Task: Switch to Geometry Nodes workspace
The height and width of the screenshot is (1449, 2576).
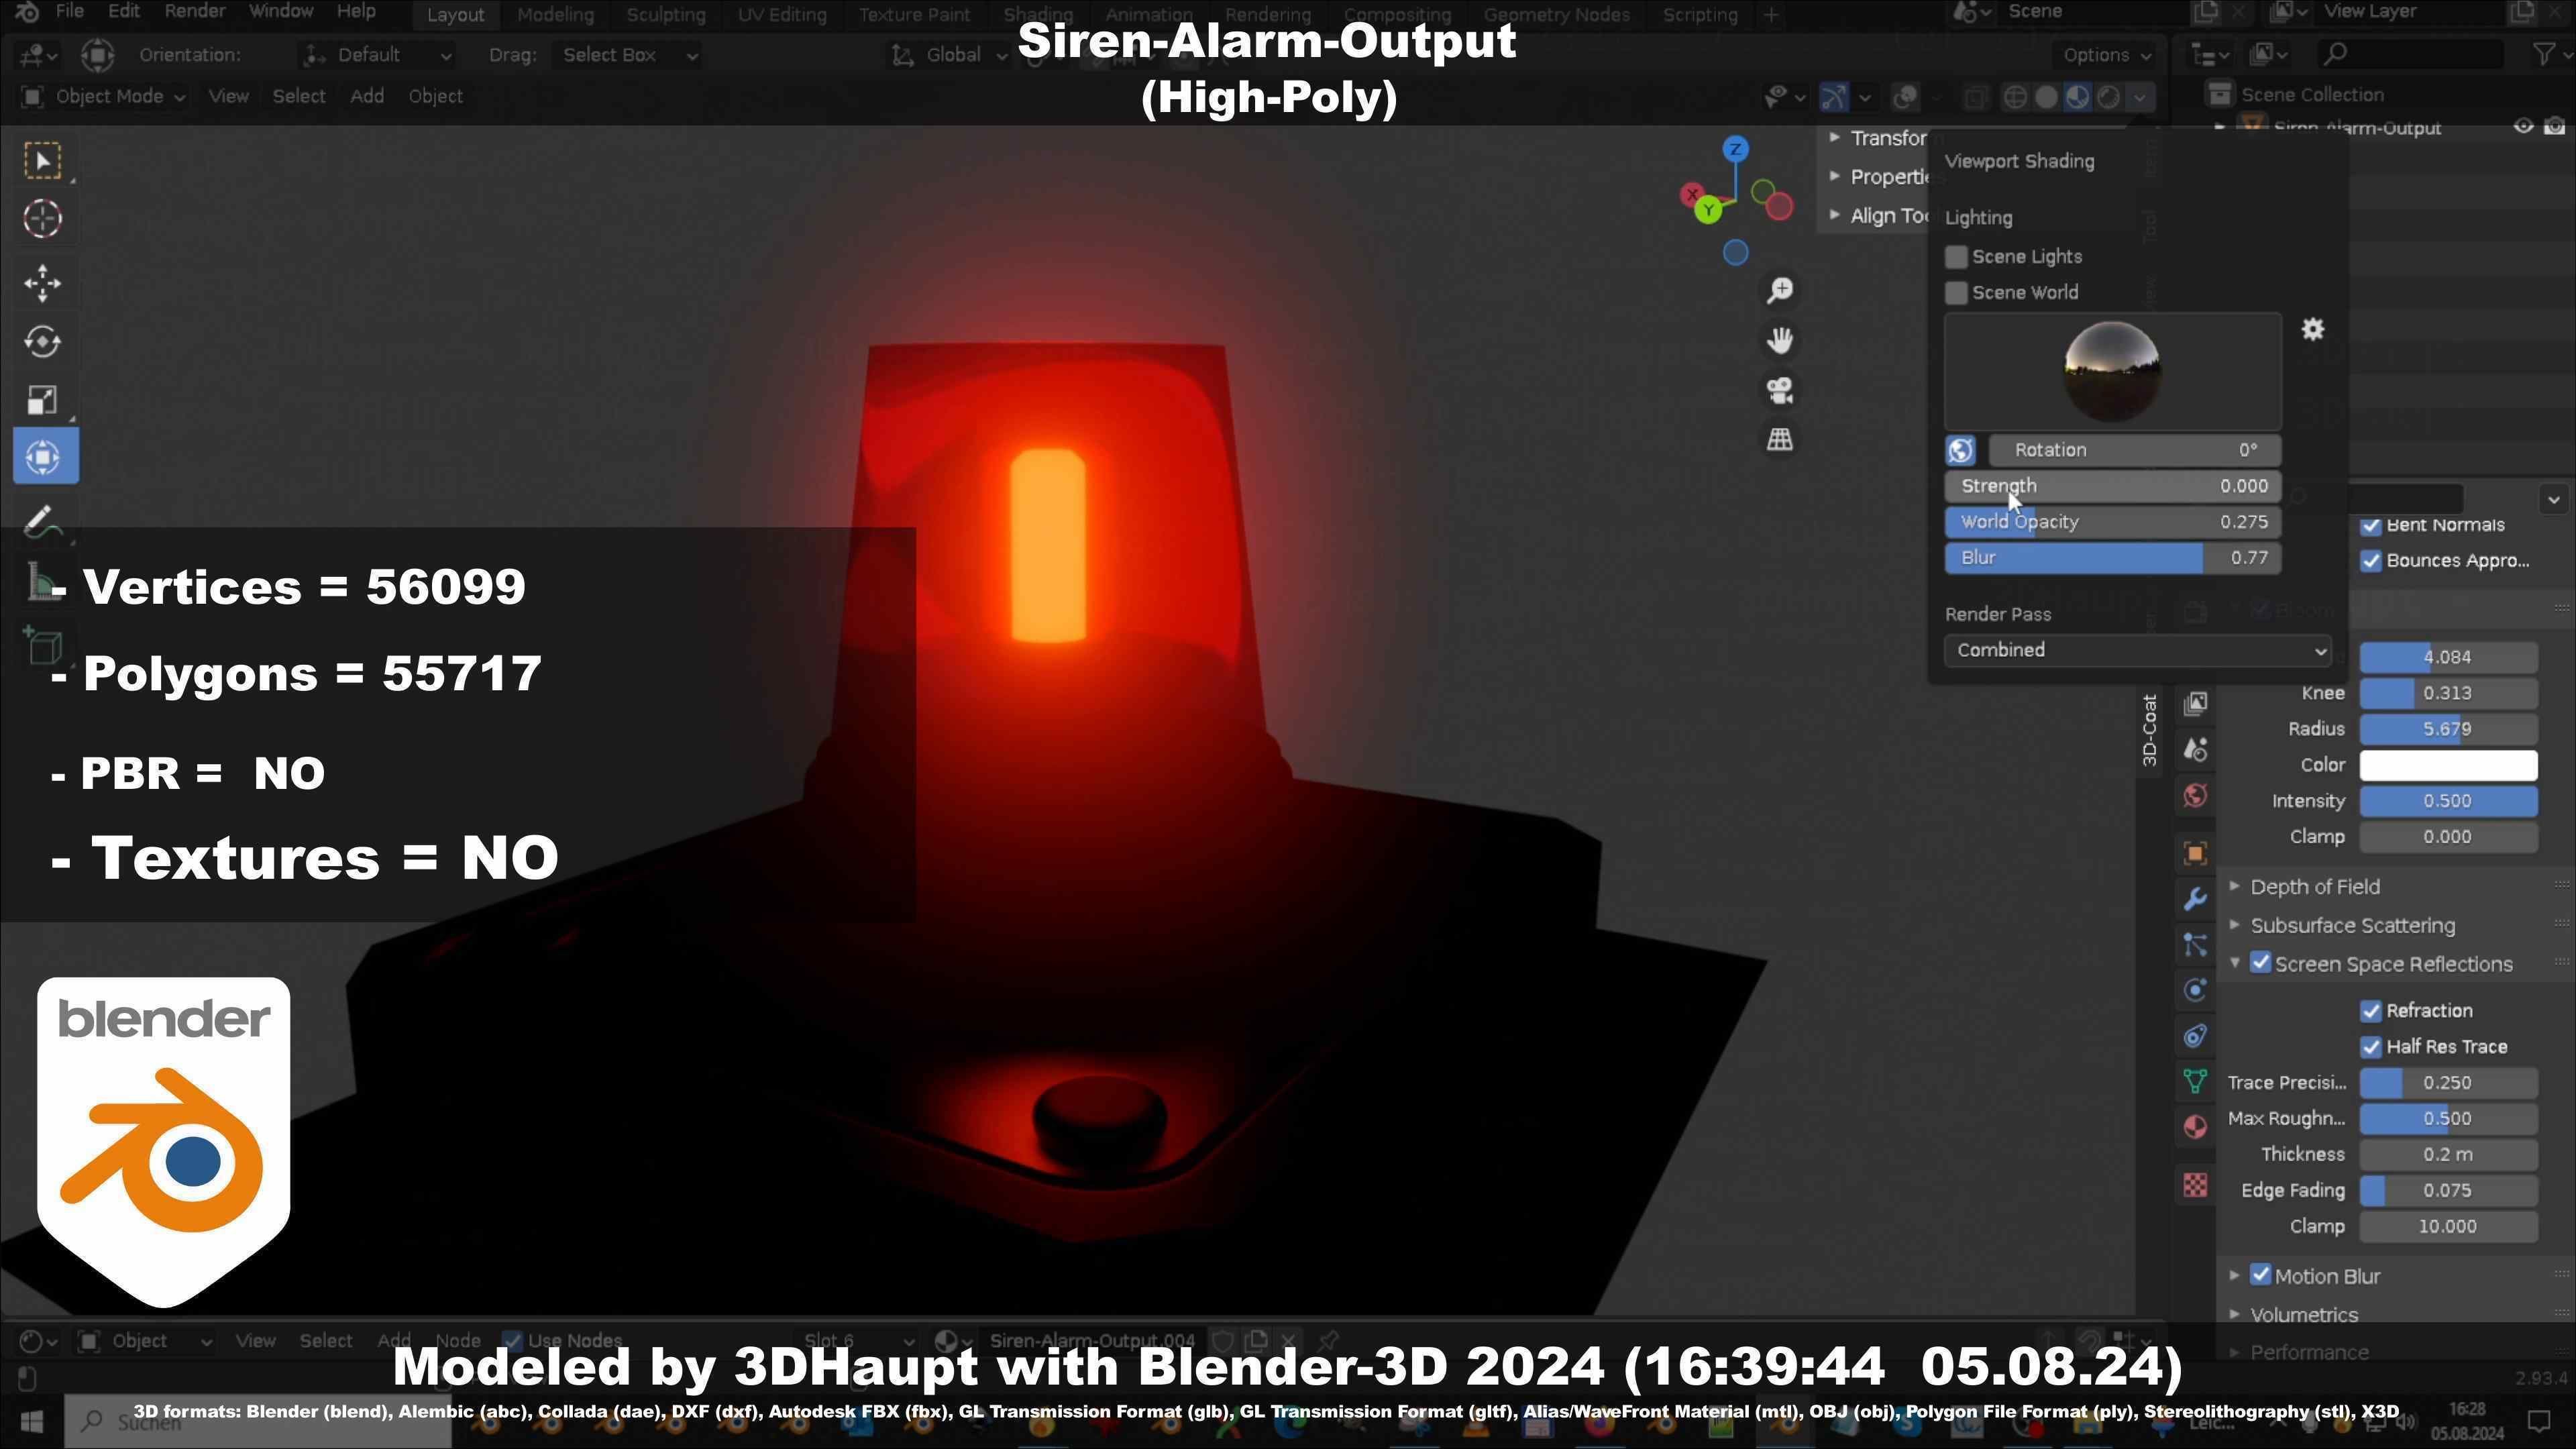Action: click(1556, 15)
